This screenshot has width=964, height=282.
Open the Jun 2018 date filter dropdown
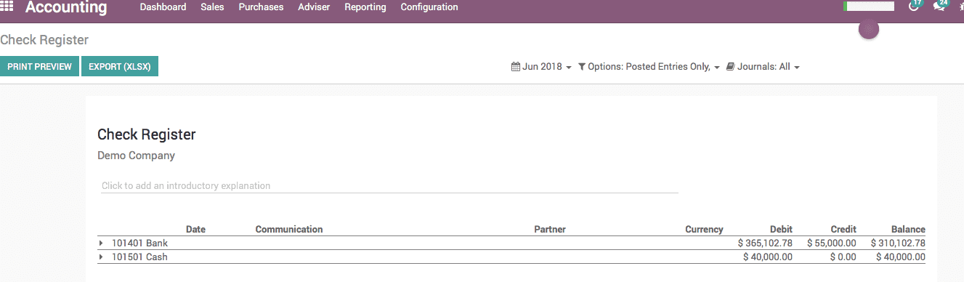tap(541, 67)
